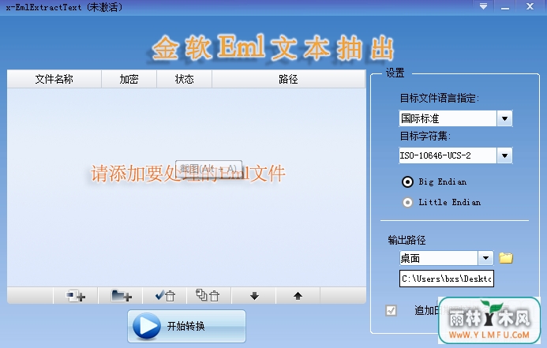Select Little Endian radio button
Viewport: 547px width, 348px height.
tap(407, 202)
